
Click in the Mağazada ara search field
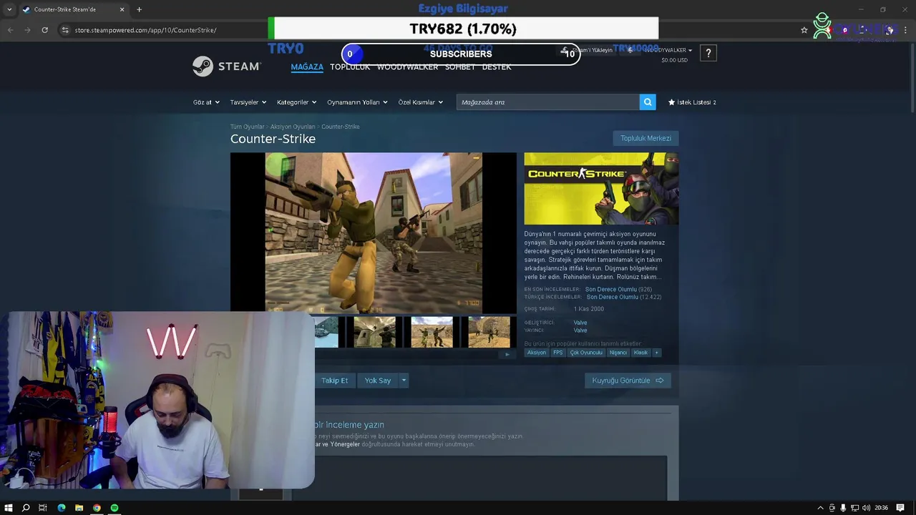pos(548,102)
